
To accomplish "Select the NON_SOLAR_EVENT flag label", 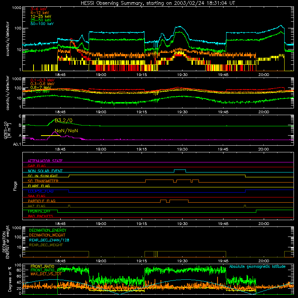I will click(x=45, y=171).
